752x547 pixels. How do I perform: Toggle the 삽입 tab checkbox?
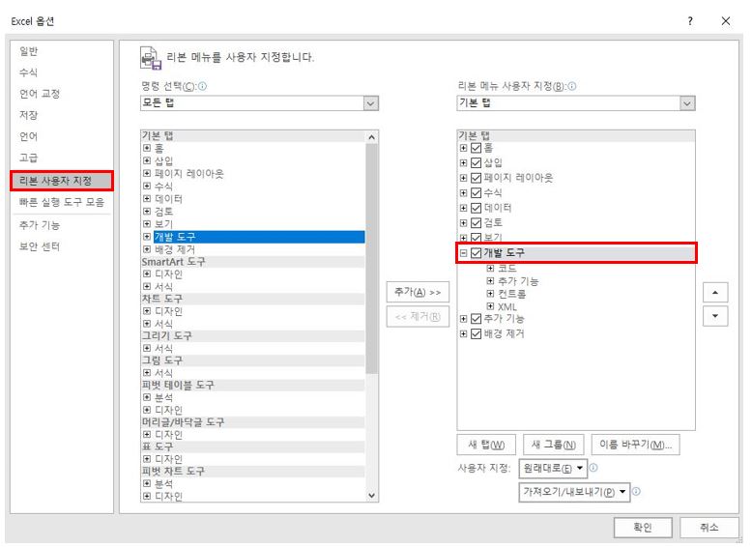pos(476,163)
